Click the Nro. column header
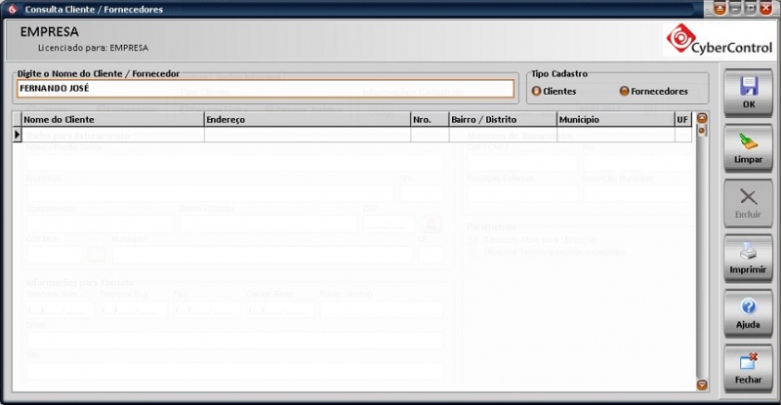The image size is (781, 405). coord(430,120)
